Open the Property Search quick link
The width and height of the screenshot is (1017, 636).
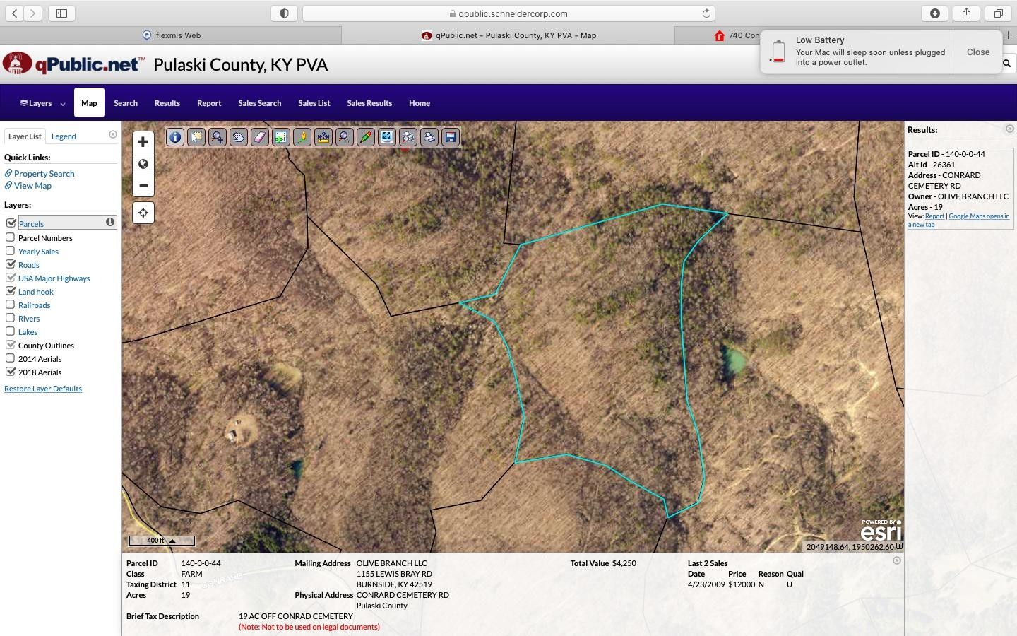coord(44,173)
